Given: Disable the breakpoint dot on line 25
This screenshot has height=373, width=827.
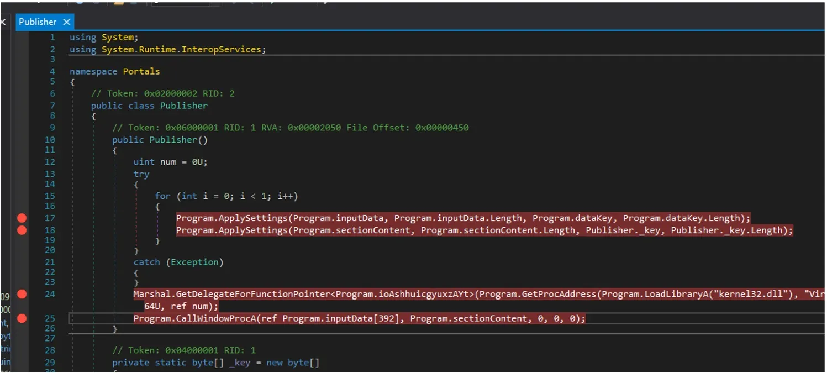Looking at the screenshot, I should [22, 318].
